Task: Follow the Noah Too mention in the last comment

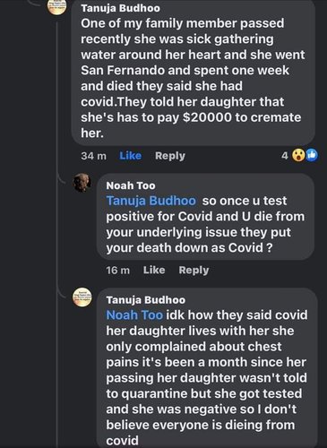Action: tap(134, 315)
